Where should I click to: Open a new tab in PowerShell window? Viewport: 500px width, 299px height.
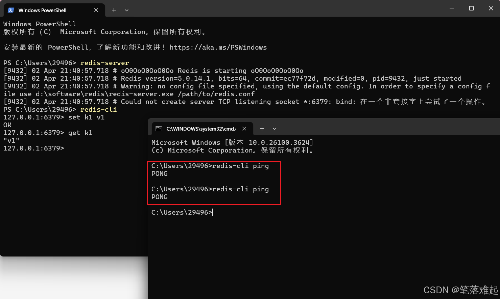pyautogui.click(x=114, y=10)
